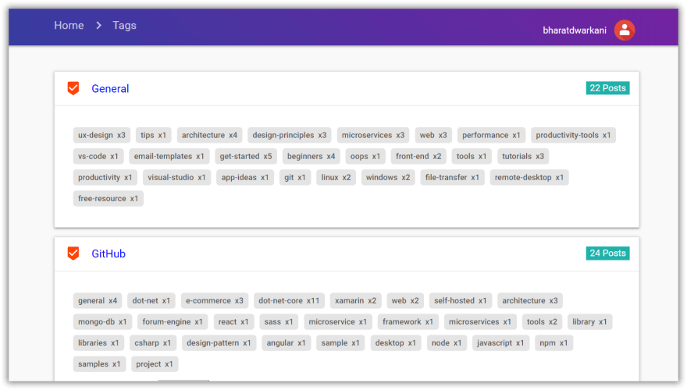Select the self-hosted x1 tag
The width and height of the screenshot is (687, 390).
pos(461,301)
